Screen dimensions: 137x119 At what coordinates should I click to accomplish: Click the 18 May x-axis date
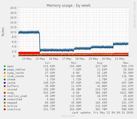(x=80, y=59)
